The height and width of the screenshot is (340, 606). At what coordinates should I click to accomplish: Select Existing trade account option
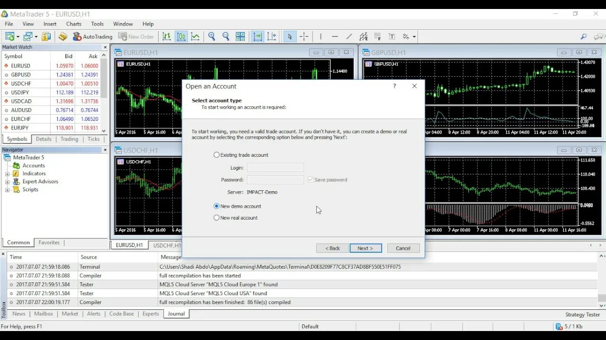pos(241,155)
